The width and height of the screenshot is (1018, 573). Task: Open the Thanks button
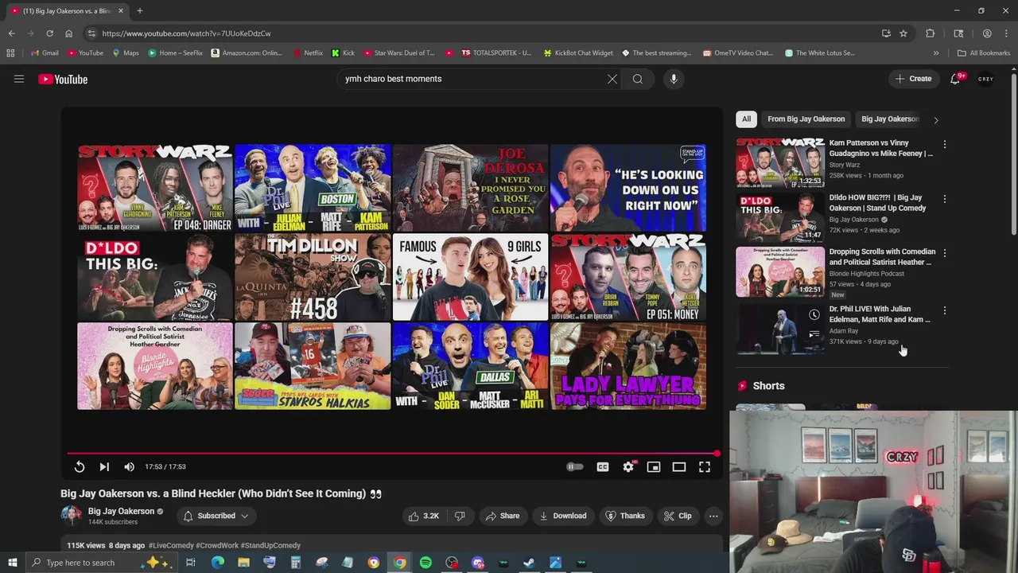624,516
